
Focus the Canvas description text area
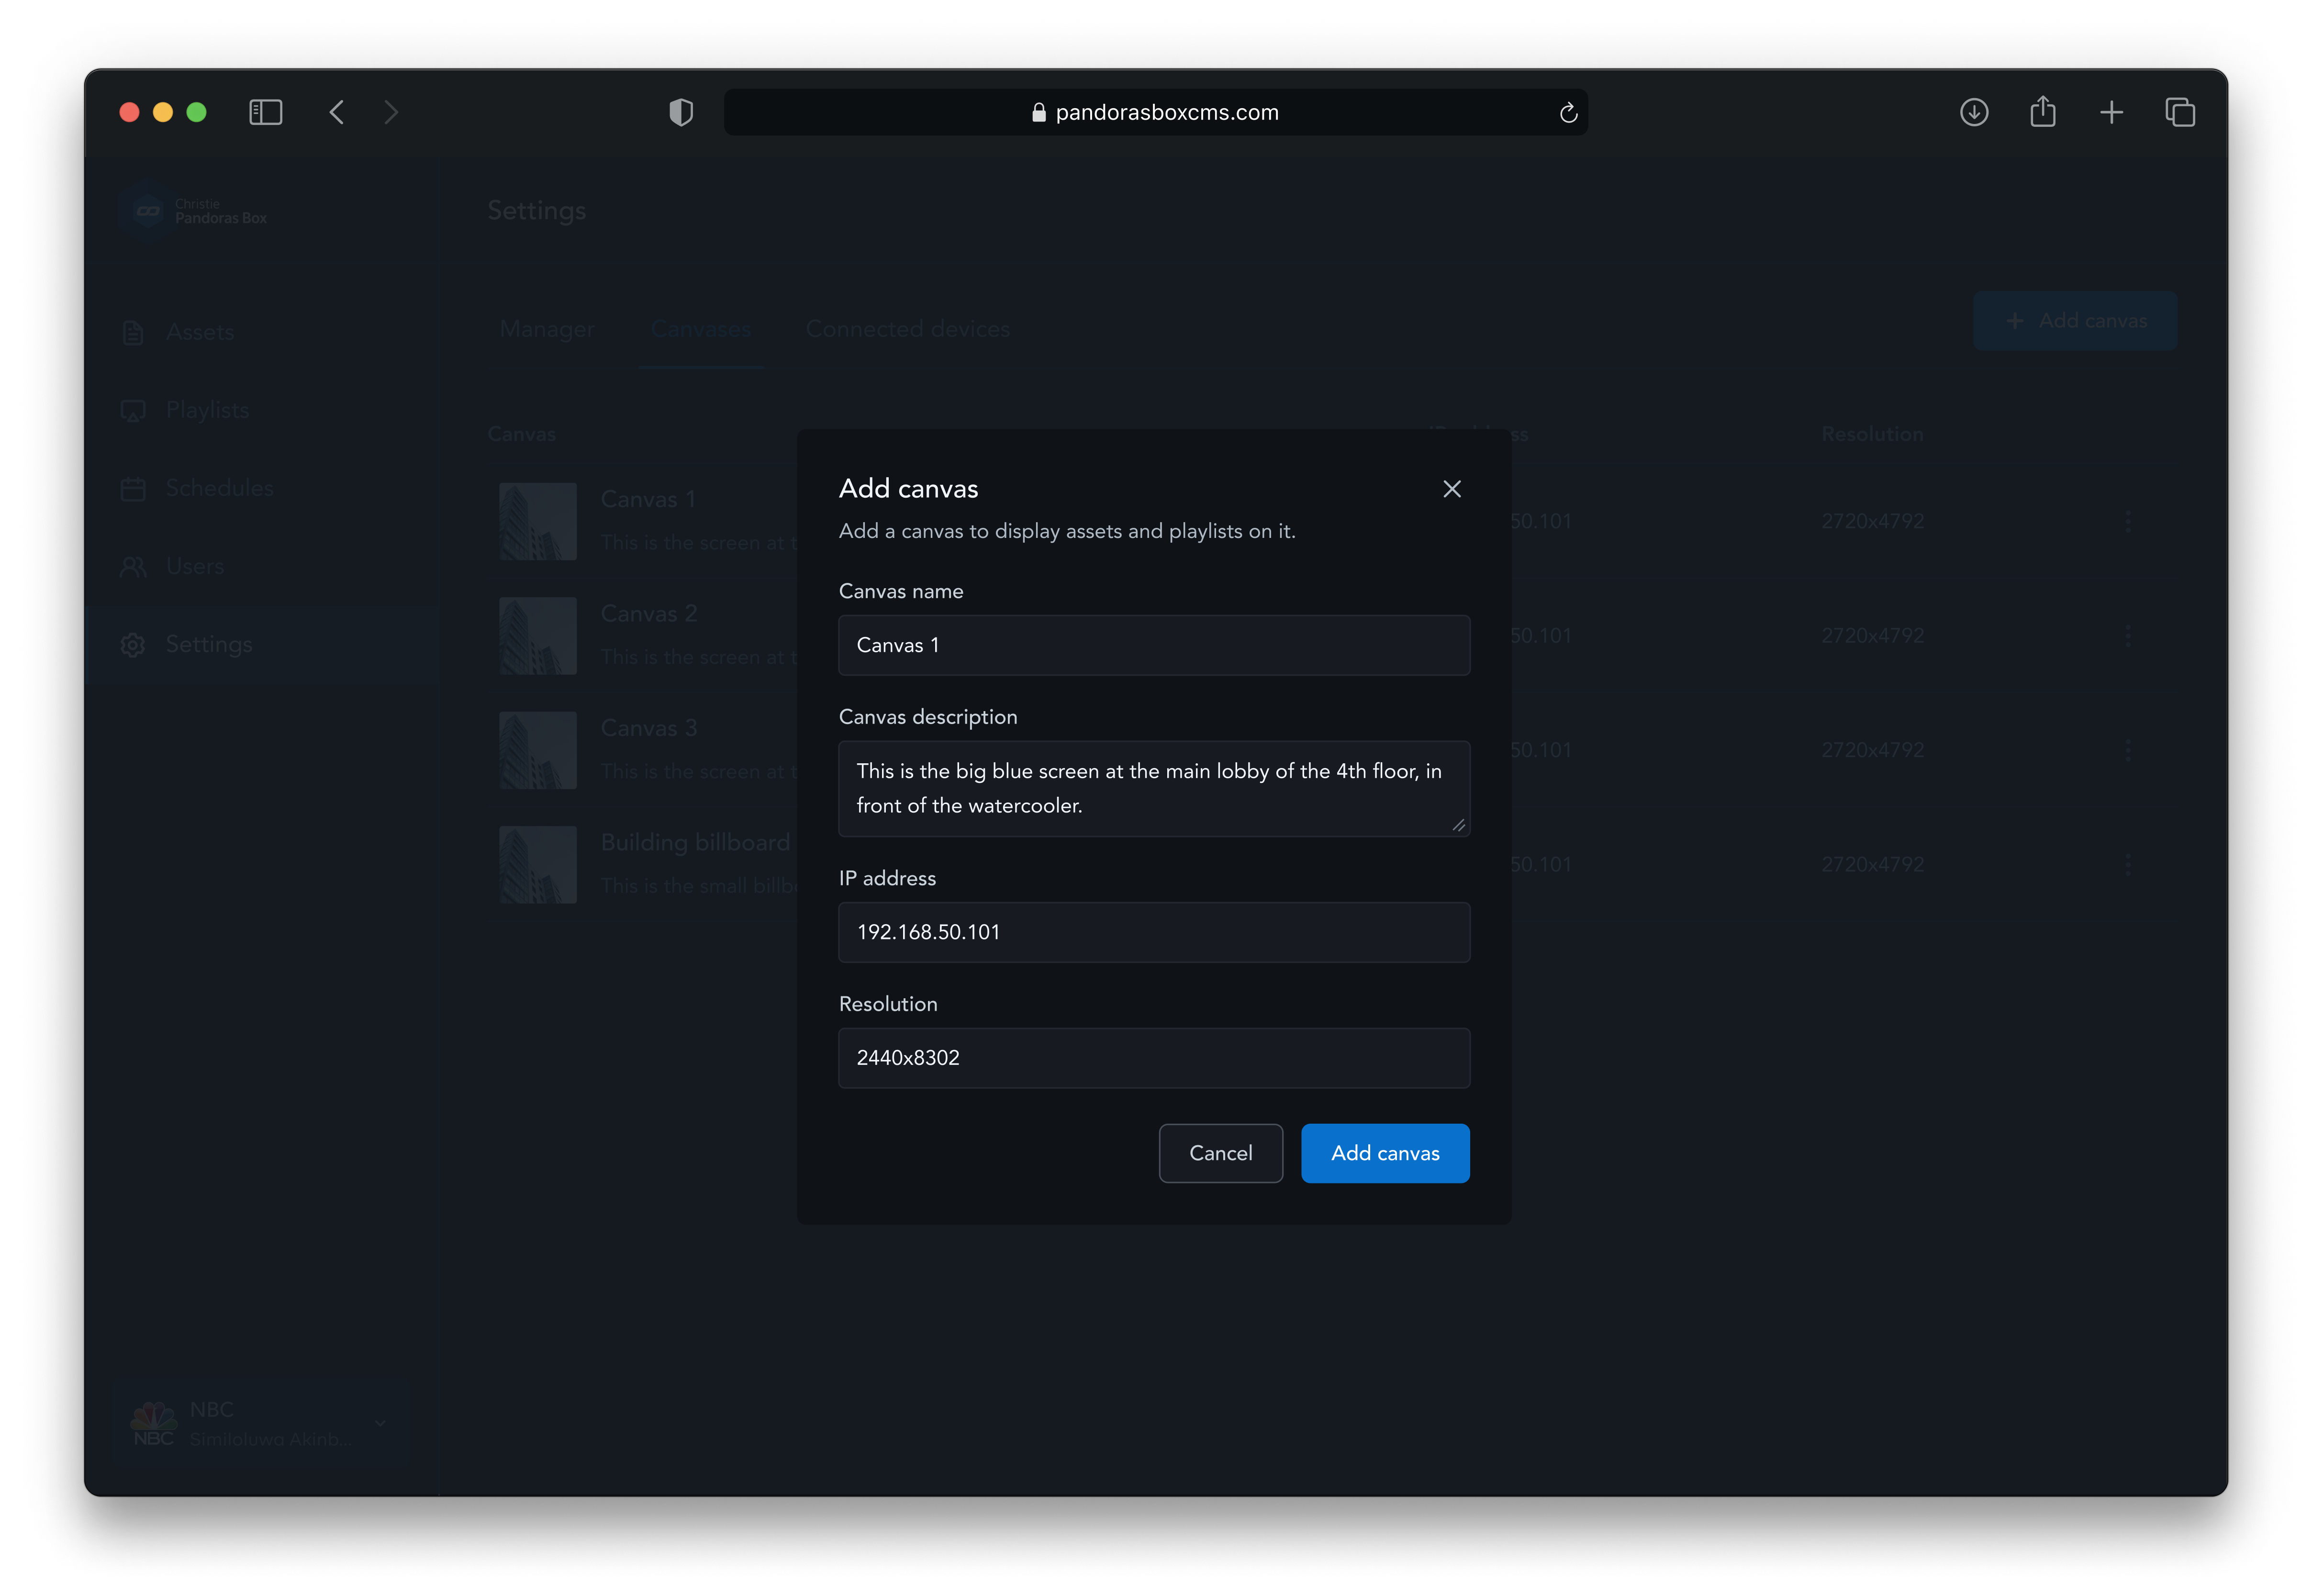point(1153,788)
